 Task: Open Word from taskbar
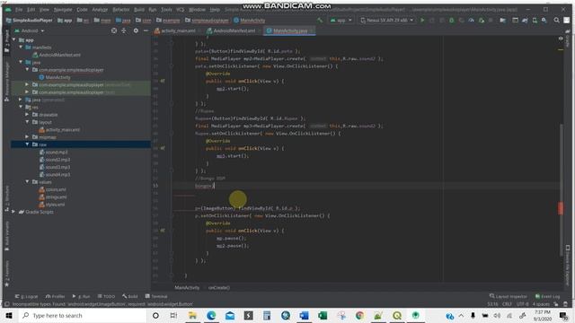tap(304, 315)
